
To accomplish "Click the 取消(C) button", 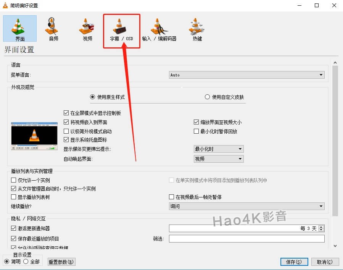I will click(325, 262).
